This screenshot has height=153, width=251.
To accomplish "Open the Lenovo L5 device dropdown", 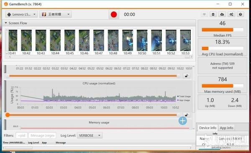I will click(21, 14).
